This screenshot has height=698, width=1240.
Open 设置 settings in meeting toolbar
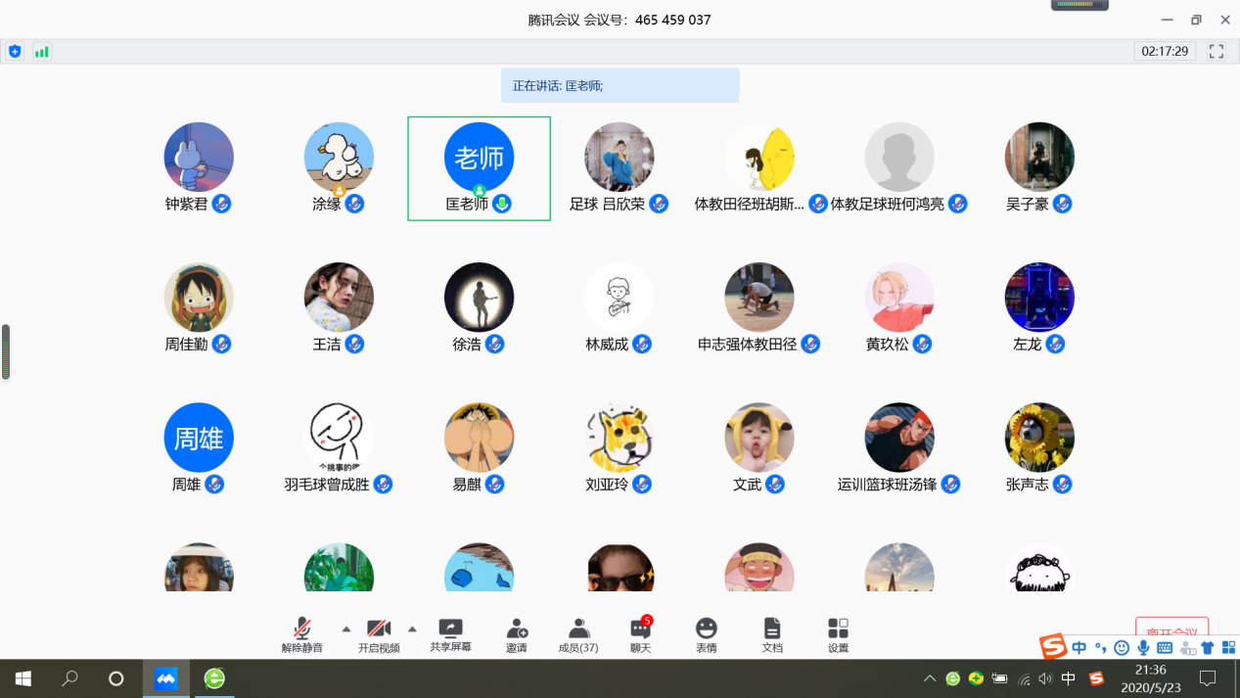tap(838, 628)
